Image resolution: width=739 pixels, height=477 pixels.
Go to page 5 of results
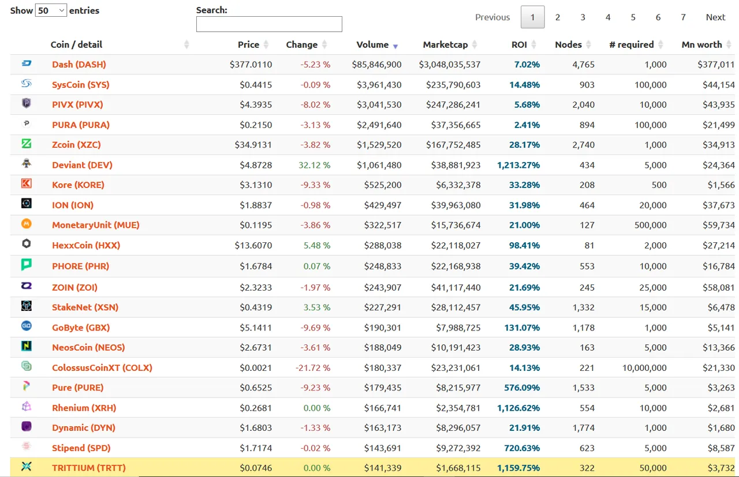(633, 17)
